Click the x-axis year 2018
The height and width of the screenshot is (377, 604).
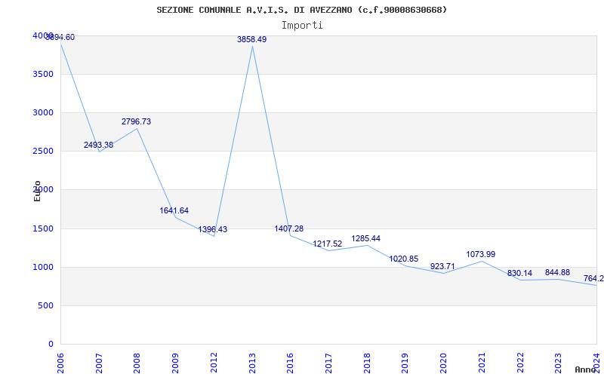[367, 363]
